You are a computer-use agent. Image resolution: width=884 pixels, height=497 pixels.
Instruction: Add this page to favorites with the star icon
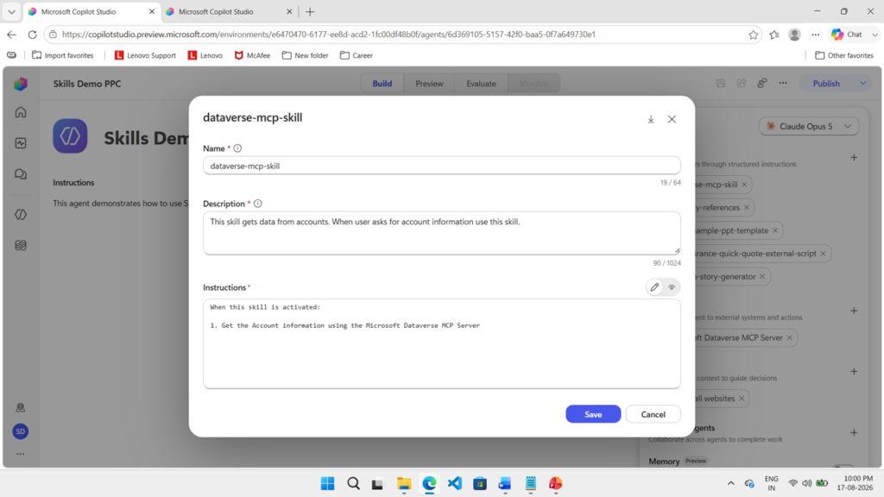coord(753,35)
